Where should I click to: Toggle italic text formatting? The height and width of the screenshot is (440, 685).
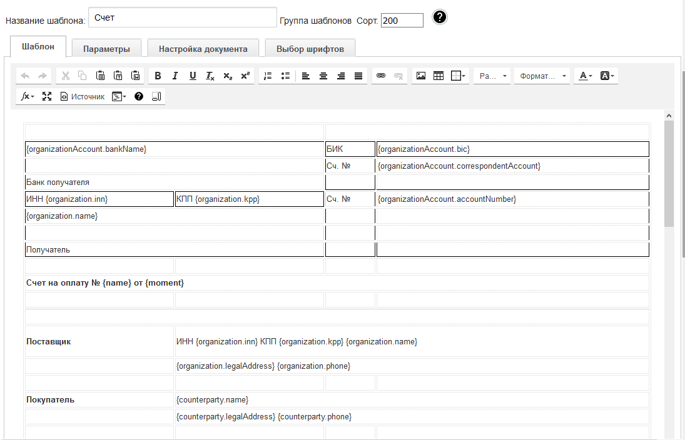point(175,76)
